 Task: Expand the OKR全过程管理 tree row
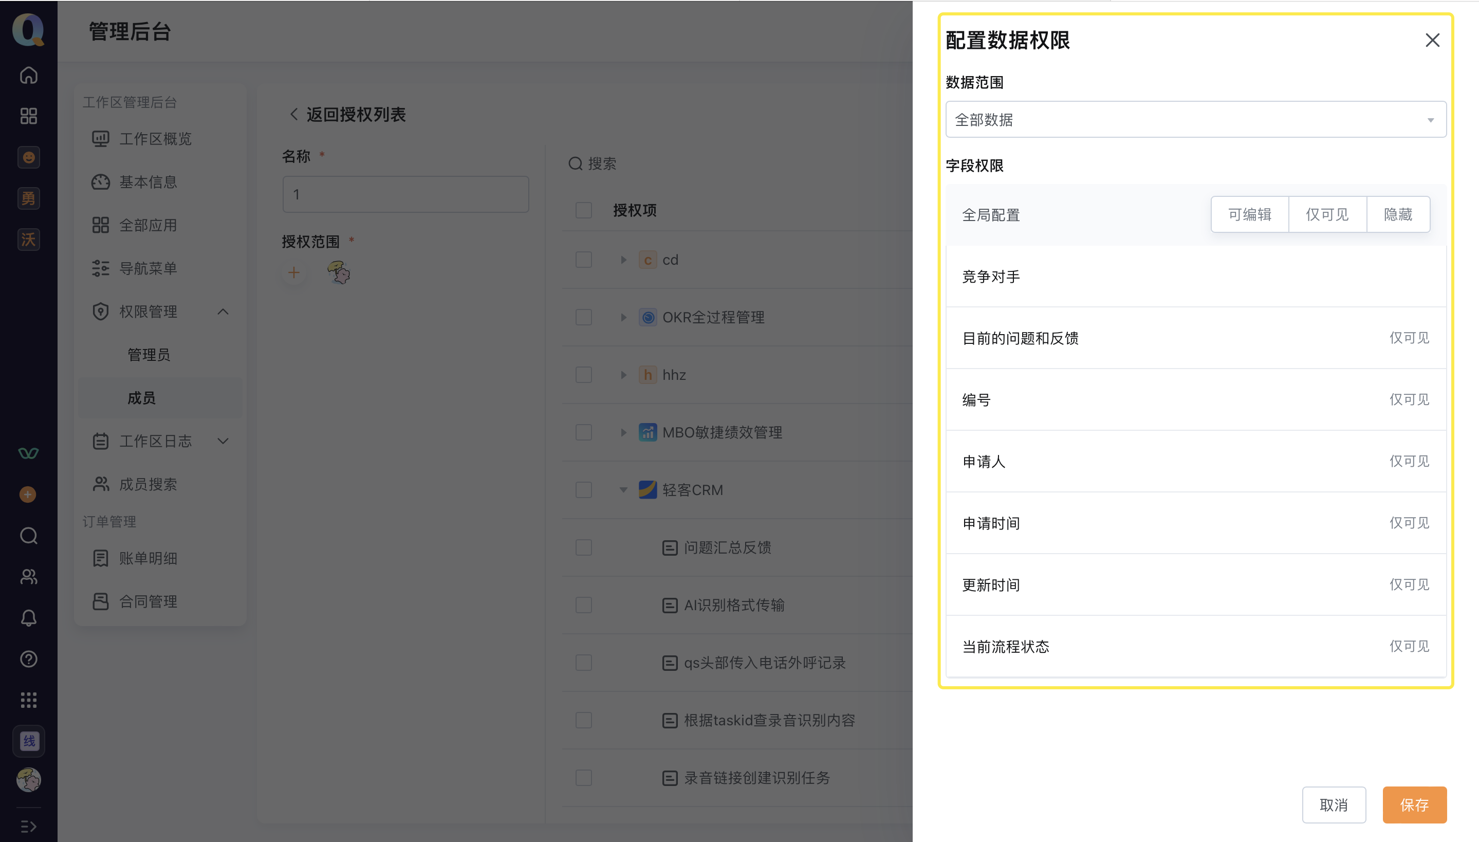623,317
